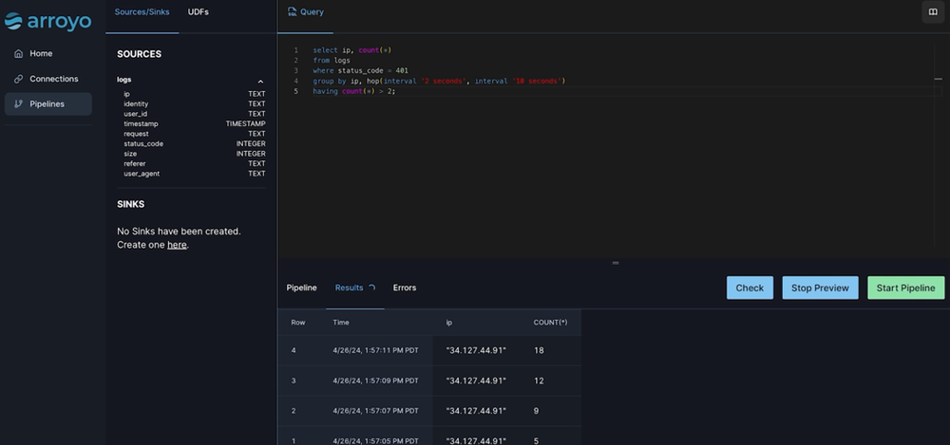The height and width of the screenshot is (445, 950).
Task: Click line 3 'where status_code = 401'
Action: point(360,71)
